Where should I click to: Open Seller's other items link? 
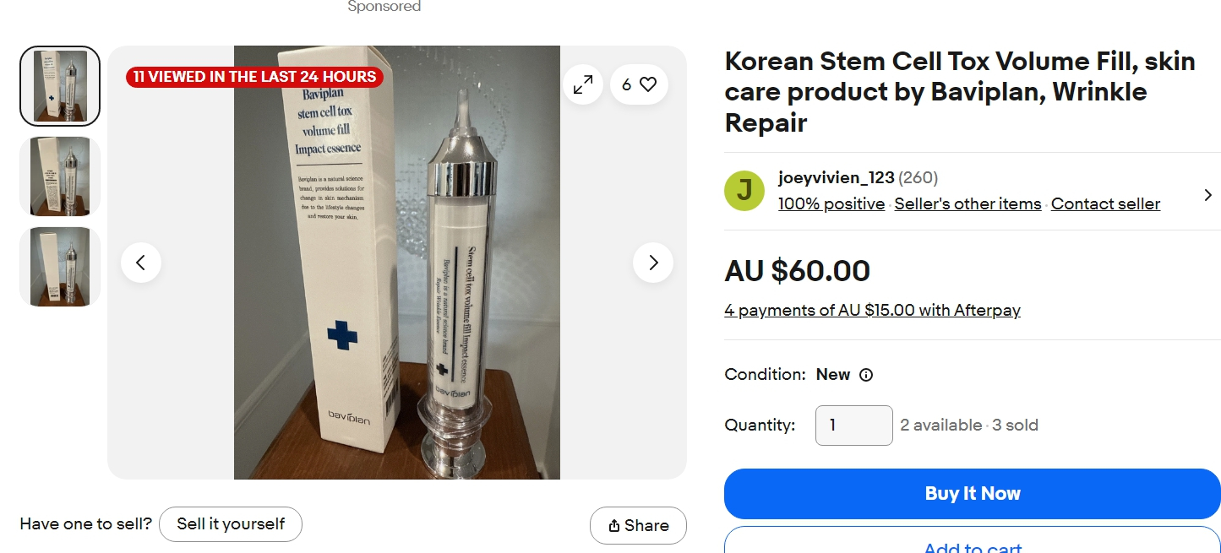pyautogui.click(x=968, y=203)
